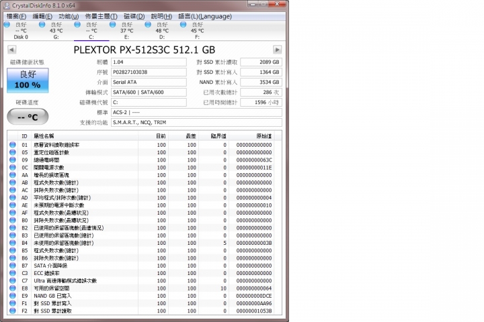The image size is (484, 322).
Task: Select the NAND GB 已寫入 attribute name
Action: [x=52, y=296]
